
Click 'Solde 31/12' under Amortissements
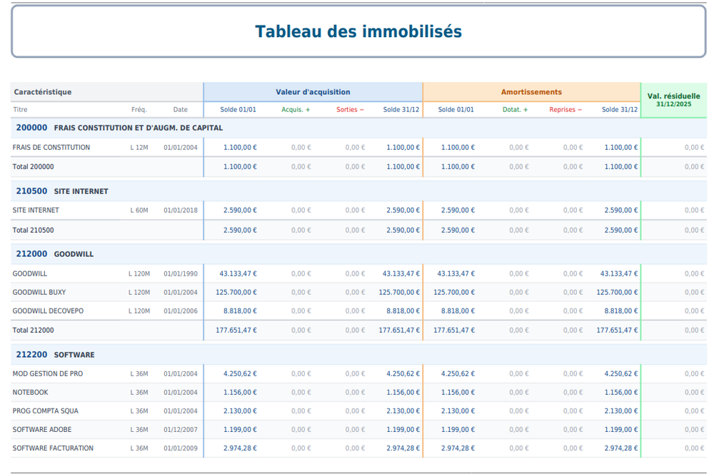[620, 109]
